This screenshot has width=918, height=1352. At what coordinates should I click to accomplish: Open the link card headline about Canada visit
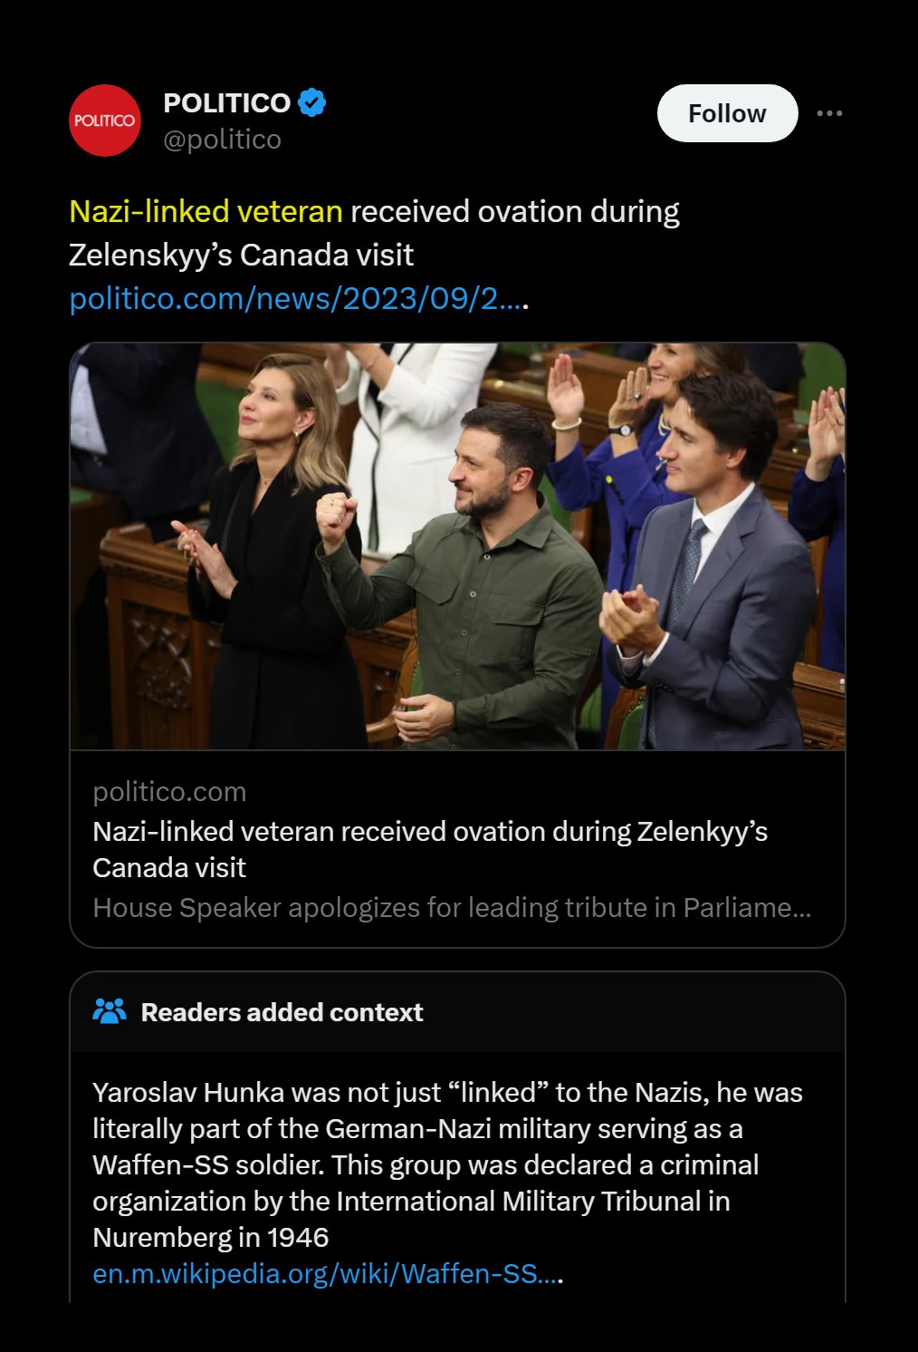tap(430, 849)
